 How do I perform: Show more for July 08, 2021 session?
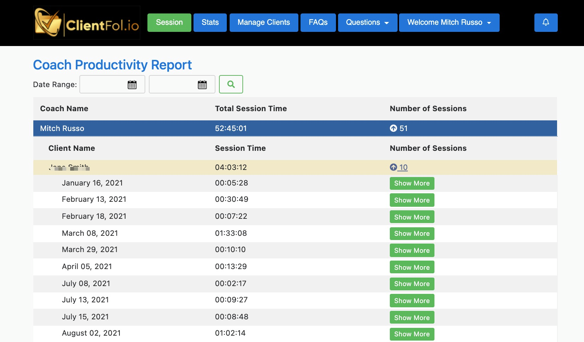412,284
